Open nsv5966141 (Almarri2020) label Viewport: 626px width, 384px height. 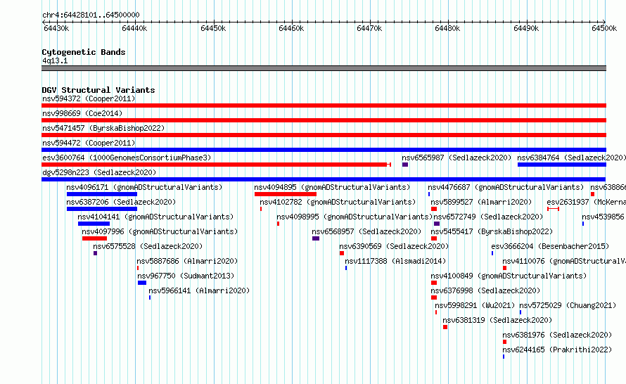199,290
